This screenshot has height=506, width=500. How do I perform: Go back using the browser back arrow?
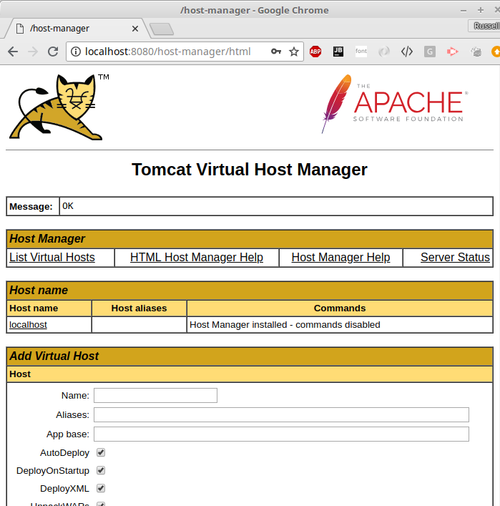click(x=13, y=52)
